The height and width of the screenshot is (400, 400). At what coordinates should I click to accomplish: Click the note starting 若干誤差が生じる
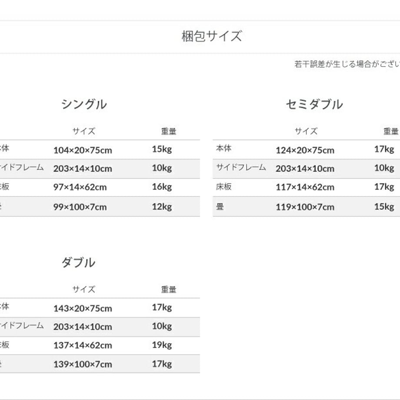347,64
